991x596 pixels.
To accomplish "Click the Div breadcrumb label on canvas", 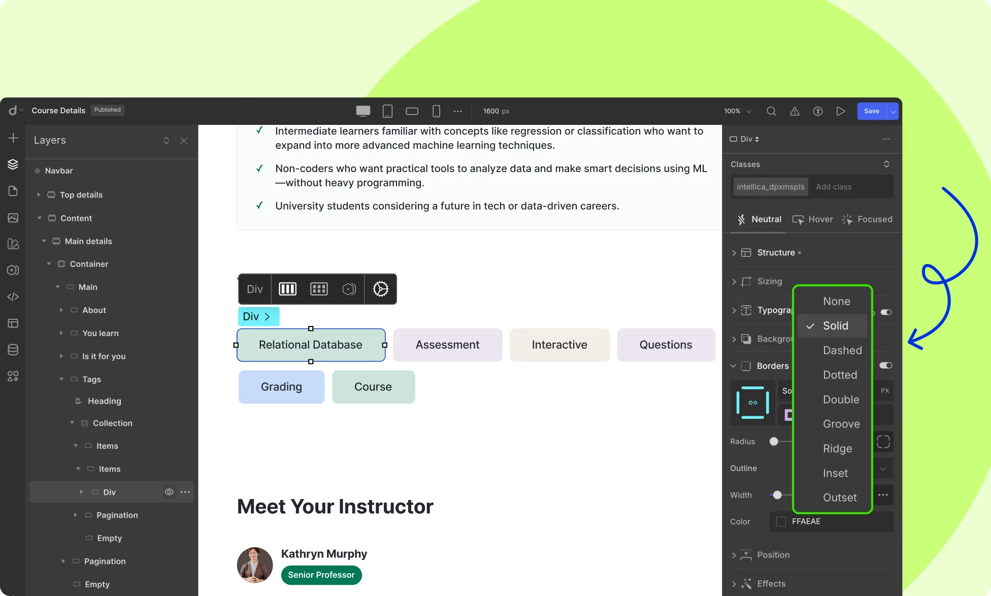I will (x=258, y=316).
